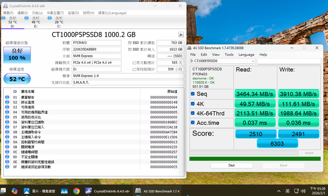Click the green benchmark progress bar
The height and width of the screenshot is (196, 328).
[255, 159]
